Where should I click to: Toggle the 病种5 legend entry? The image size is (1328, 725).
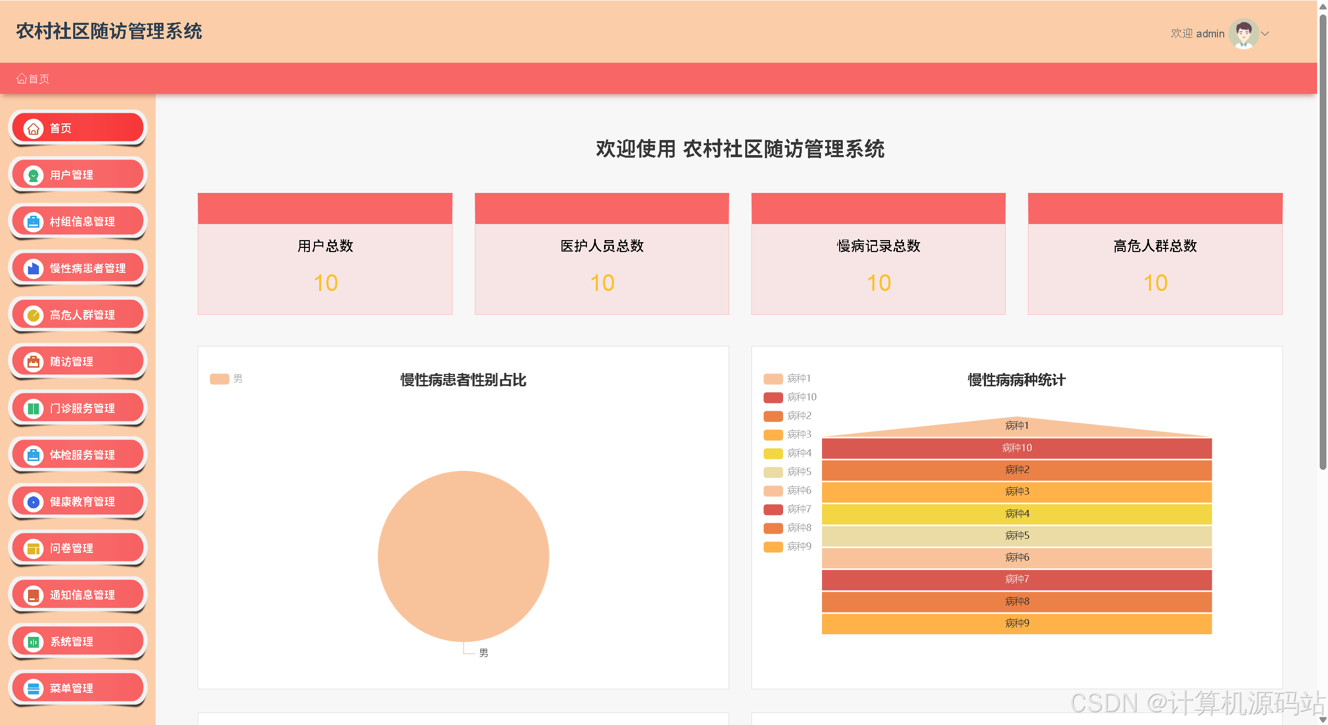point(787,472)
